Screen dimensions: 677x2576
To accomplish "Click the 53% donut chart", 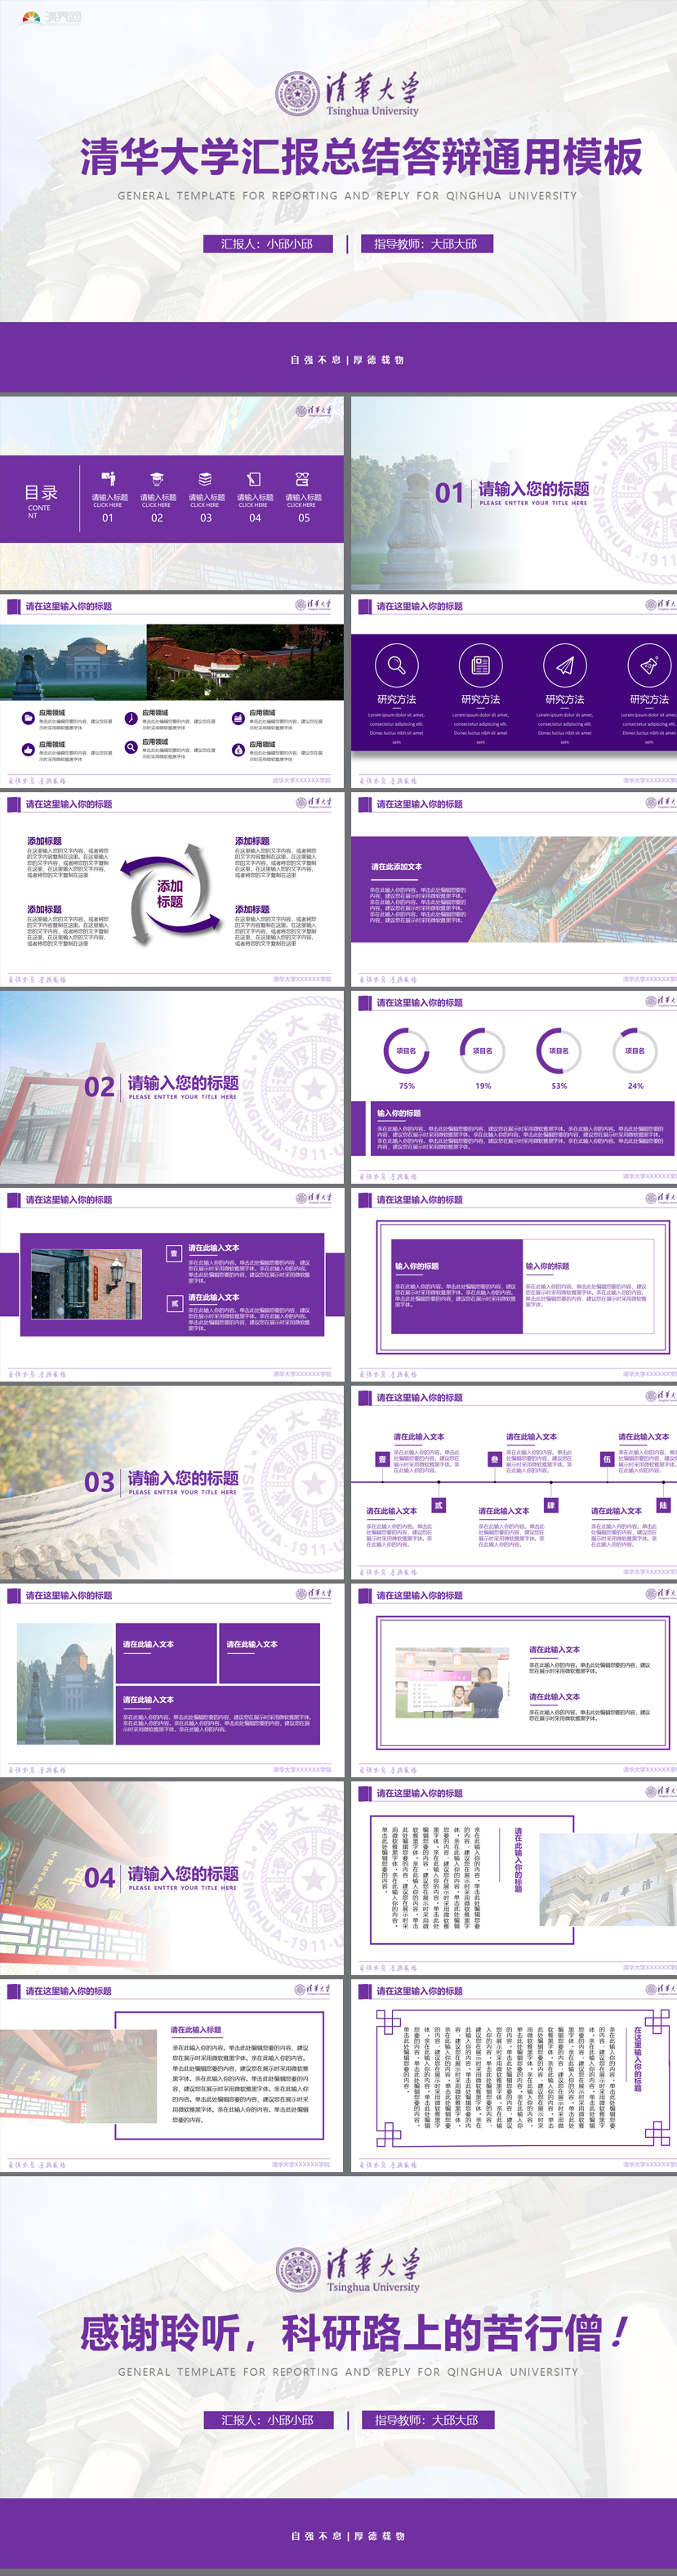I will tap(559, 1051).
